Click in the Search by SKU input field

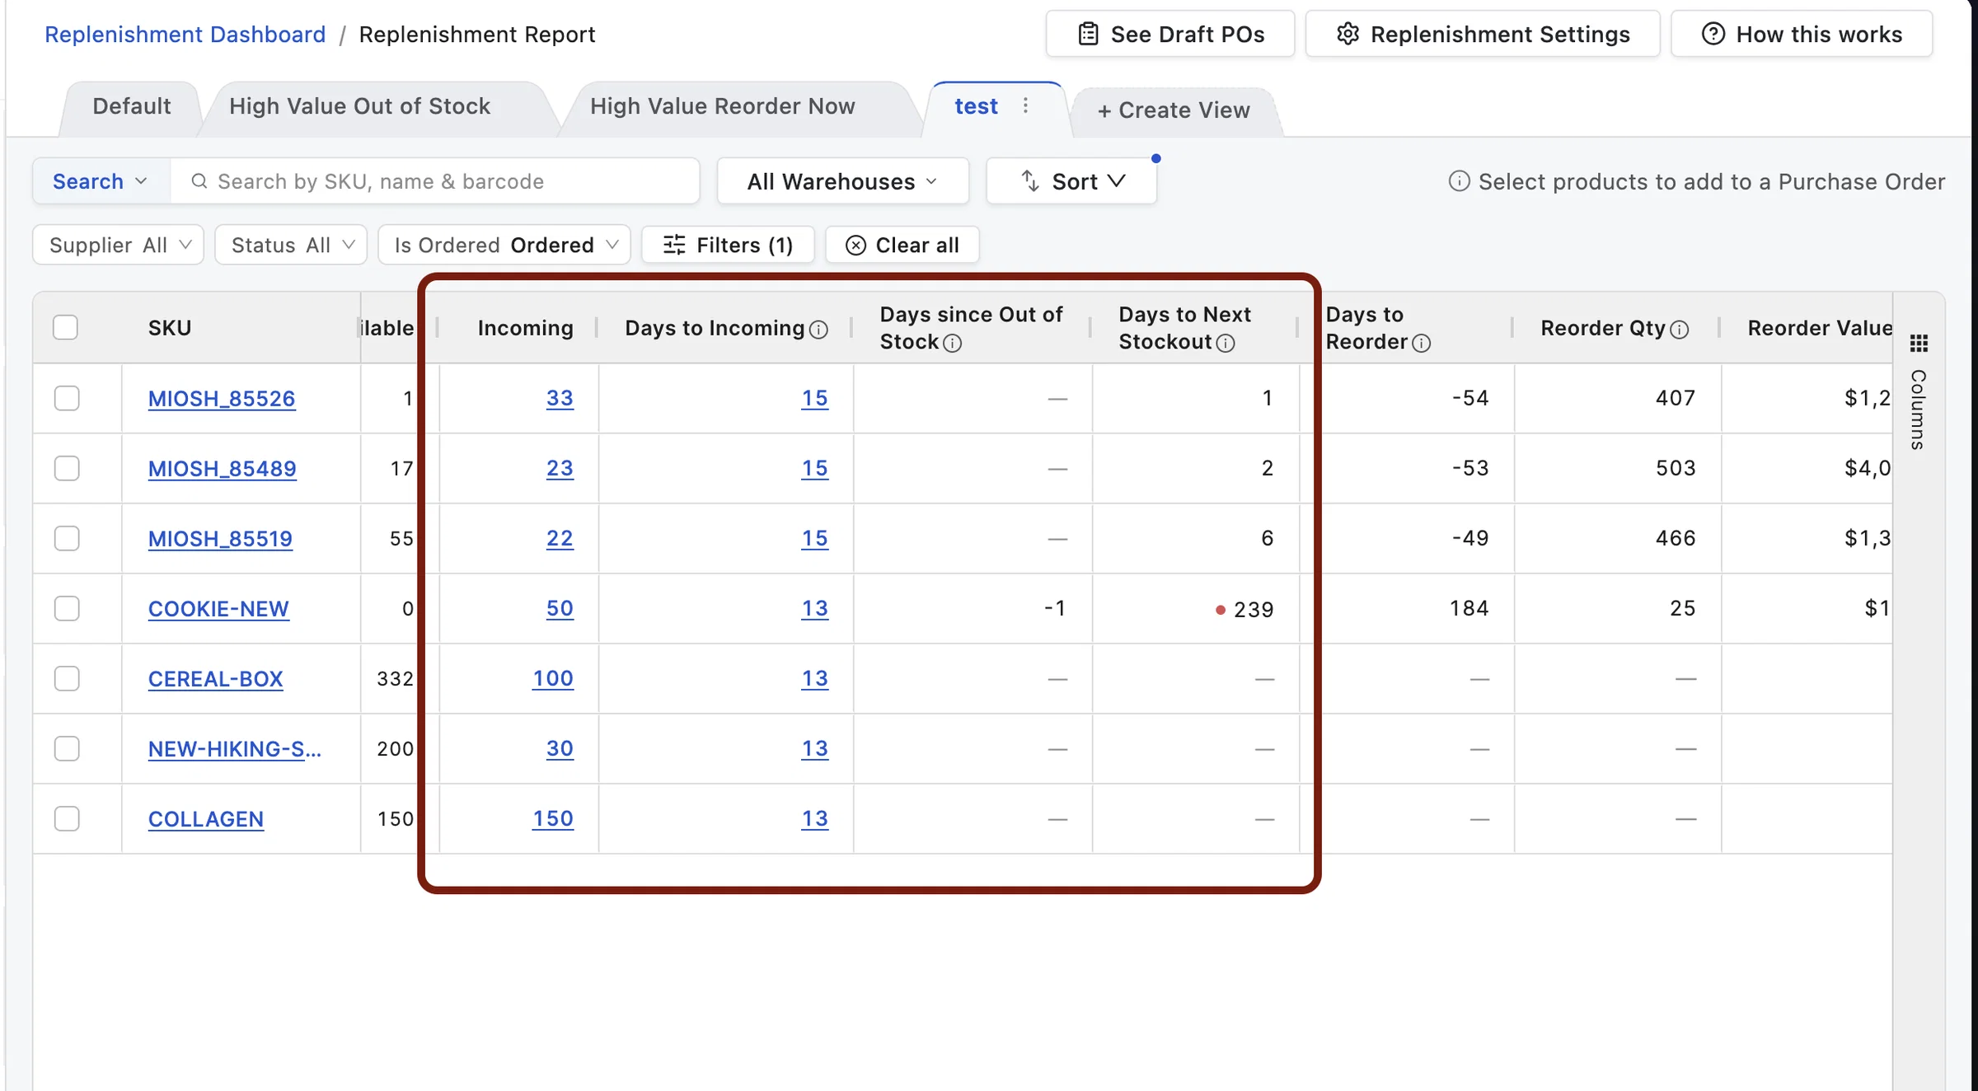(x=435, y=181)
